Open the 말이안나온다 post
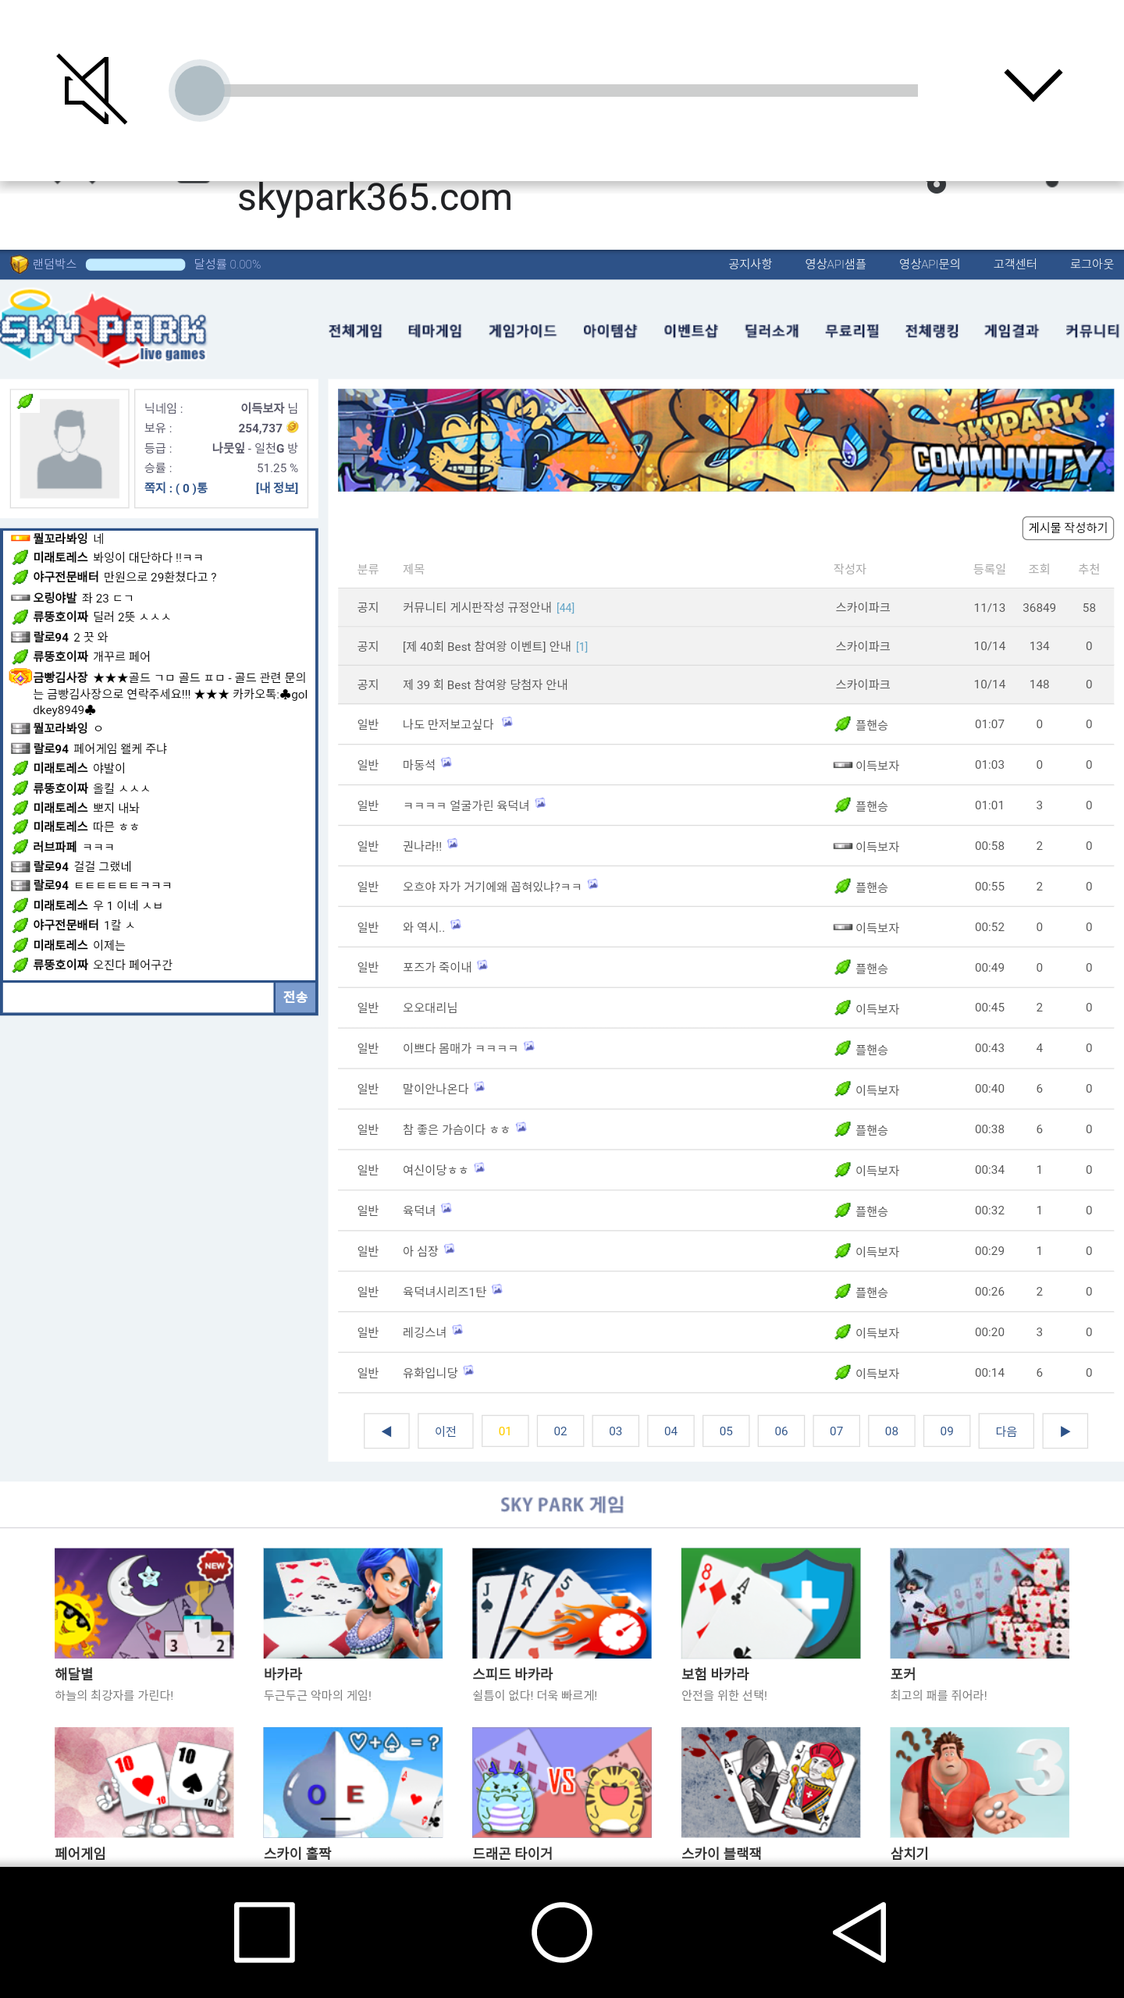The height and width of the screenshot is (1998, 1124). pos(436,1089)
